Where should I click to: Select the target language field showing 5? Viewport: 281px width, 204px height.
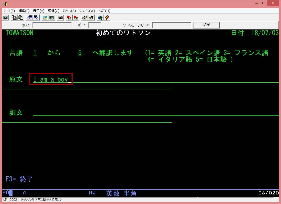[x=80, y=53]
